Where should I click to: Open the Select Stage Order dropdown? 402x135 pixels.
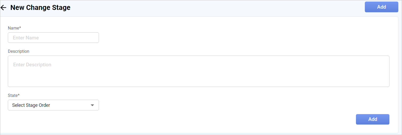[x=53, y=105]
